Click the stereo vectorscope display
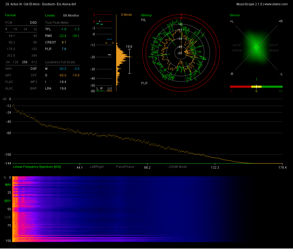Screen dimensions: 293x249 pyautogui.click(x=256, y=47)
